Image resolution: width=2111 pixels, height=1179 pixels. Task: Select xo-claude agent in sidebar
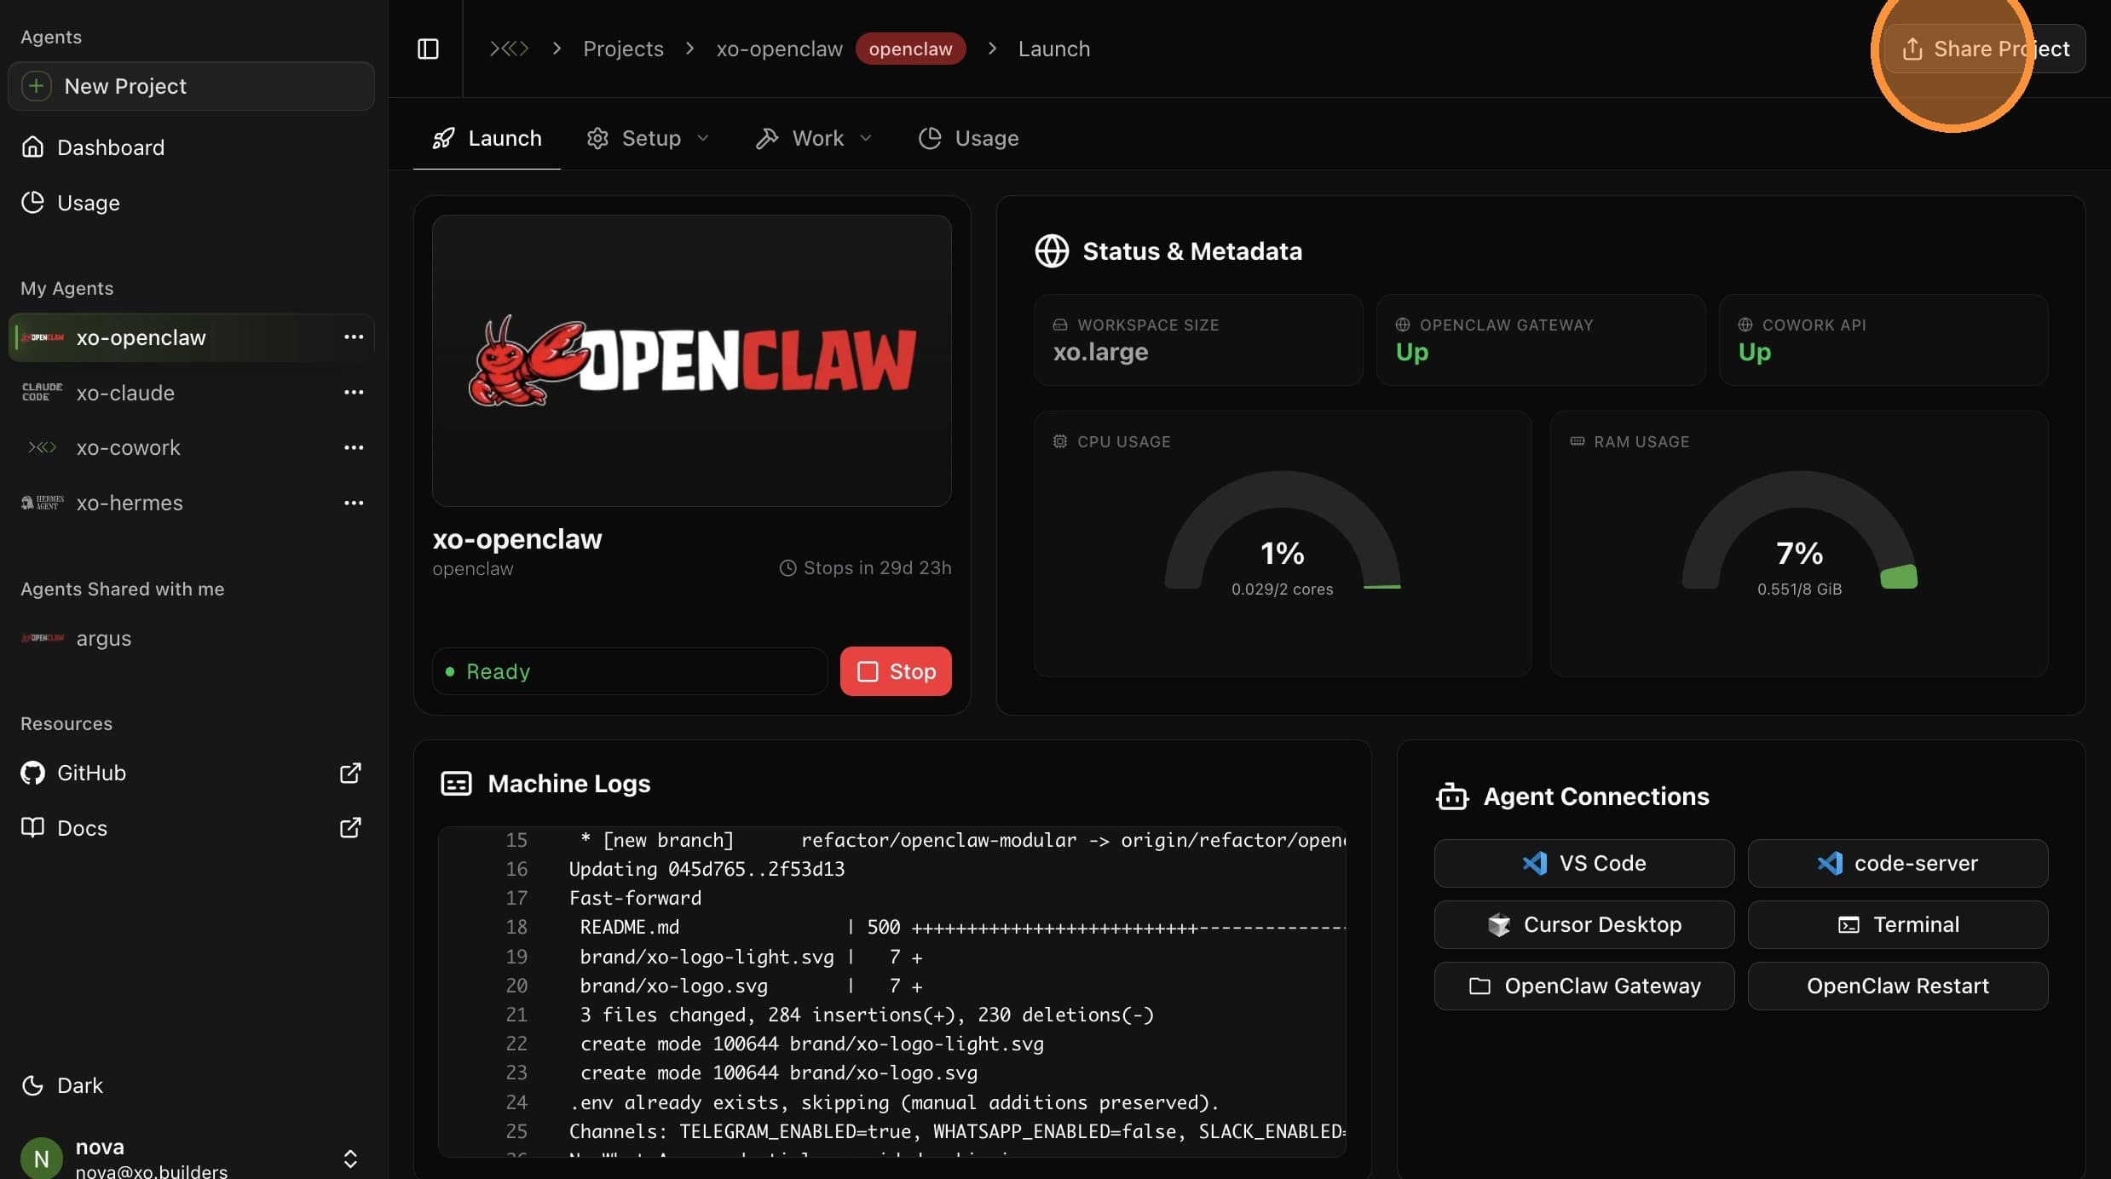191,392
